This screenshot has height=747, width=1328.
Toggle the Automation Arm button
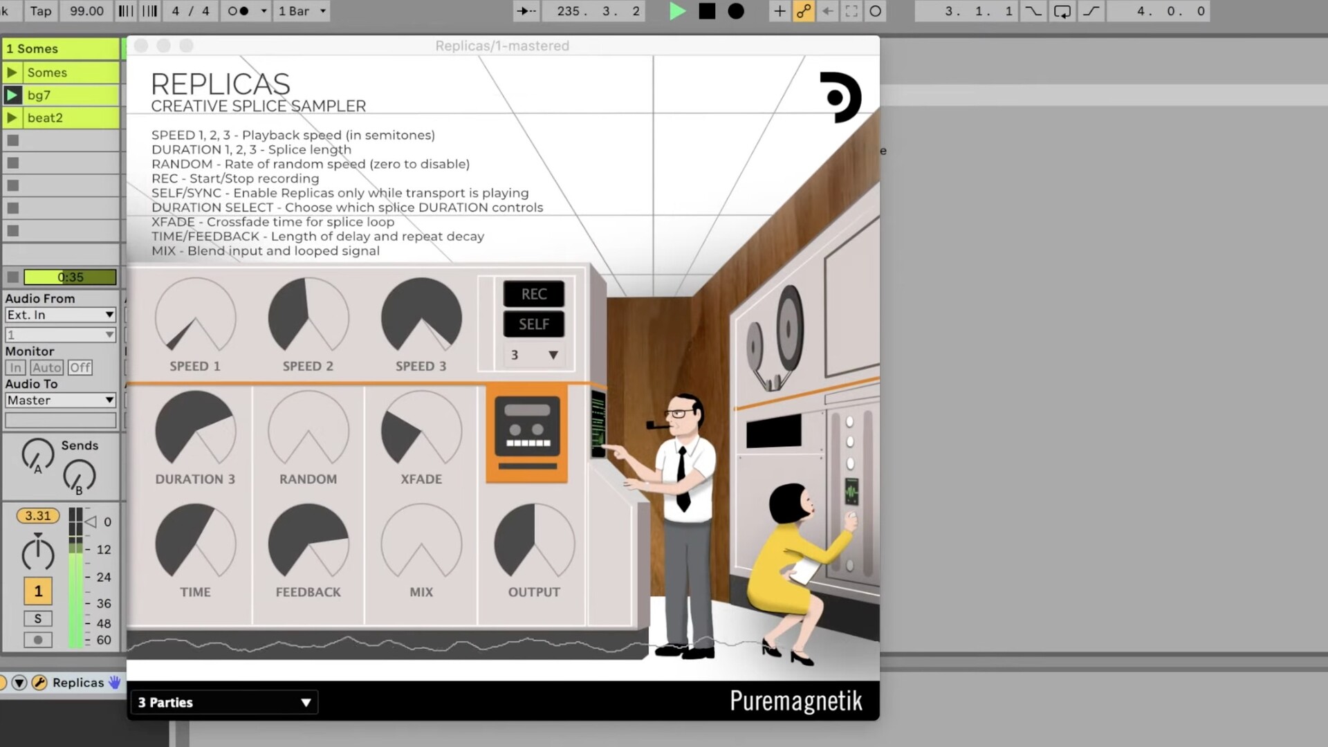click(x=804, y=11)
